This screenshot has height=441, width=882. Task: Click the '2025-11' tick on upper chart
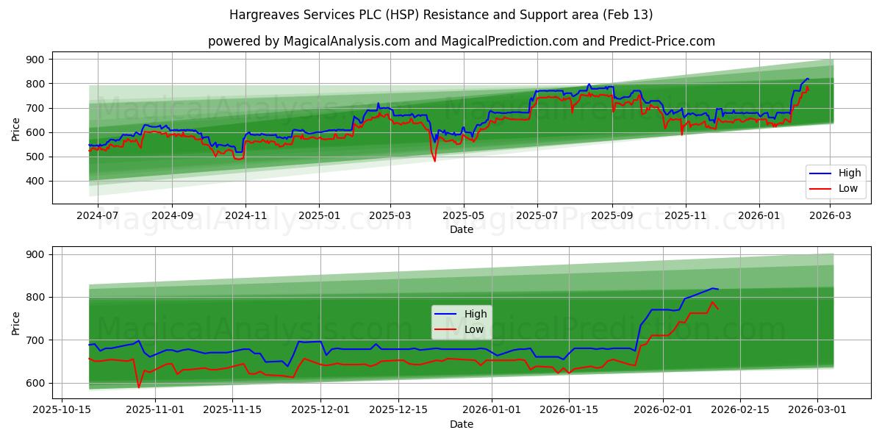click(x=686, y=216)
